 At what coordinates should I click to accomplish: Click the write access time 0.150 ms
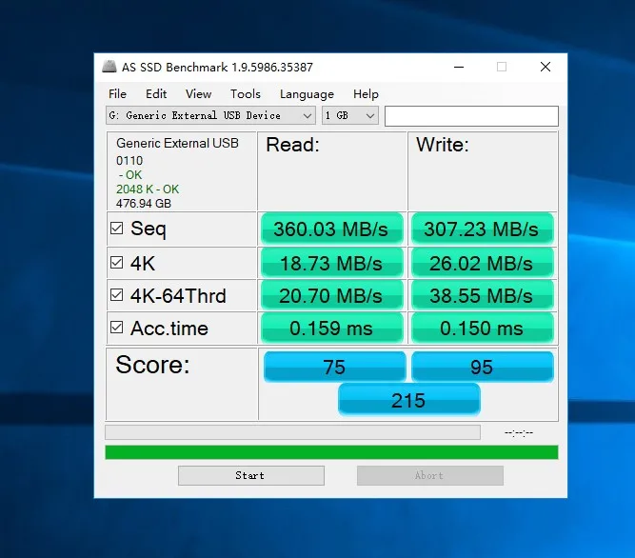point(483,328)
